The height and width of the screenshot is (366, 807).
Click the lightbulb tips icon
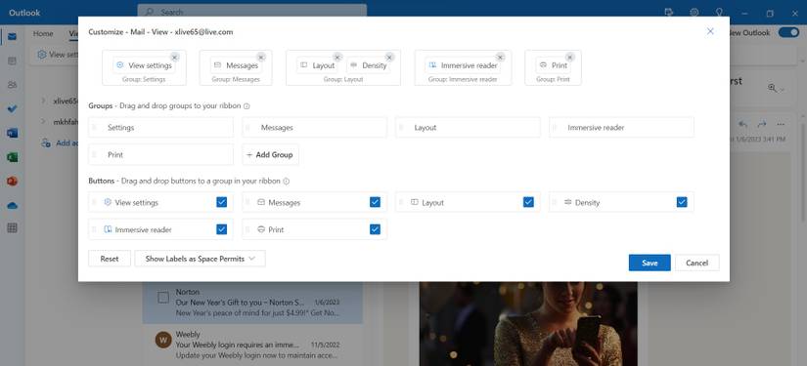720,13
